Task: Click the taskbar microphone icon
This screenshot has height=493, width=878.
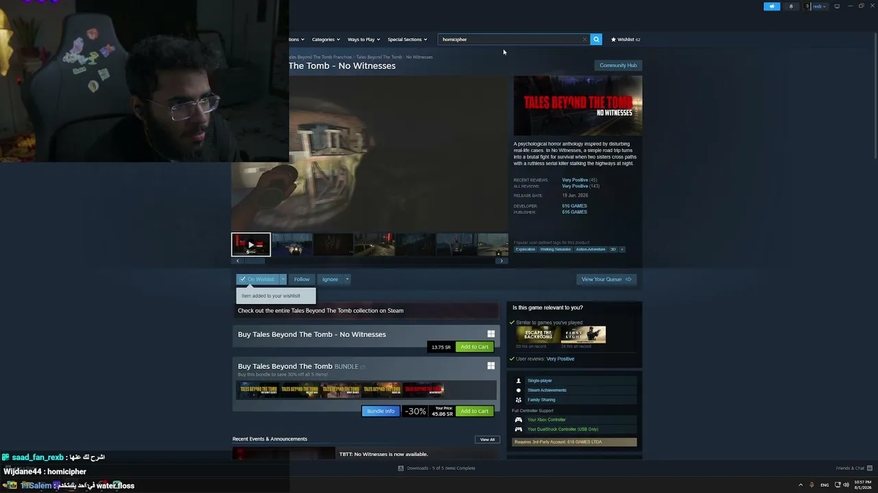Action: pos(812,485)
